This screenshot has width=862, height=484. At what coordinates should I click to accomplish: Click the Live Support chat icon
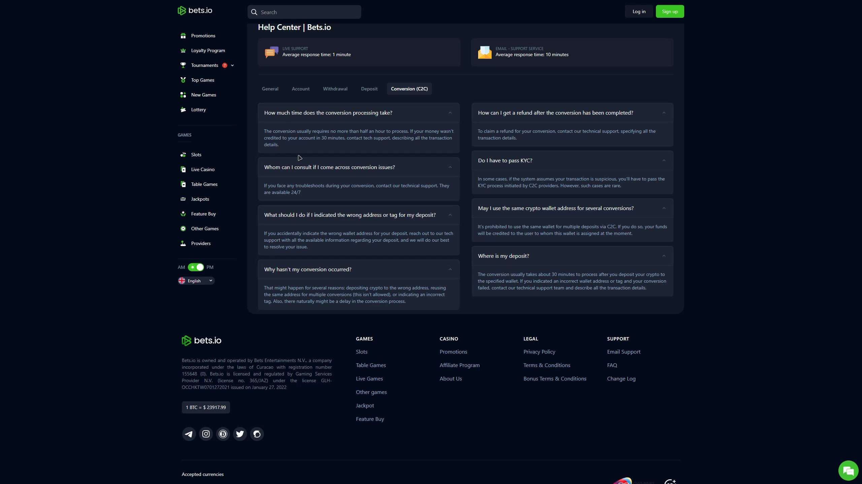point(271,52)
